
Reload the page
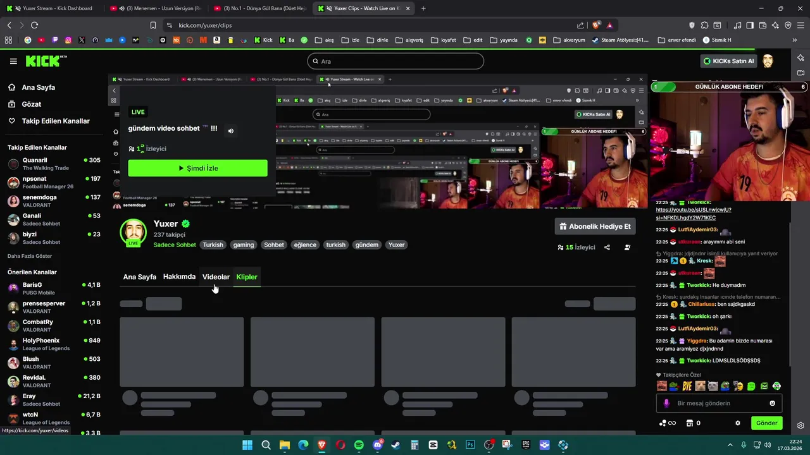point(34,25)
